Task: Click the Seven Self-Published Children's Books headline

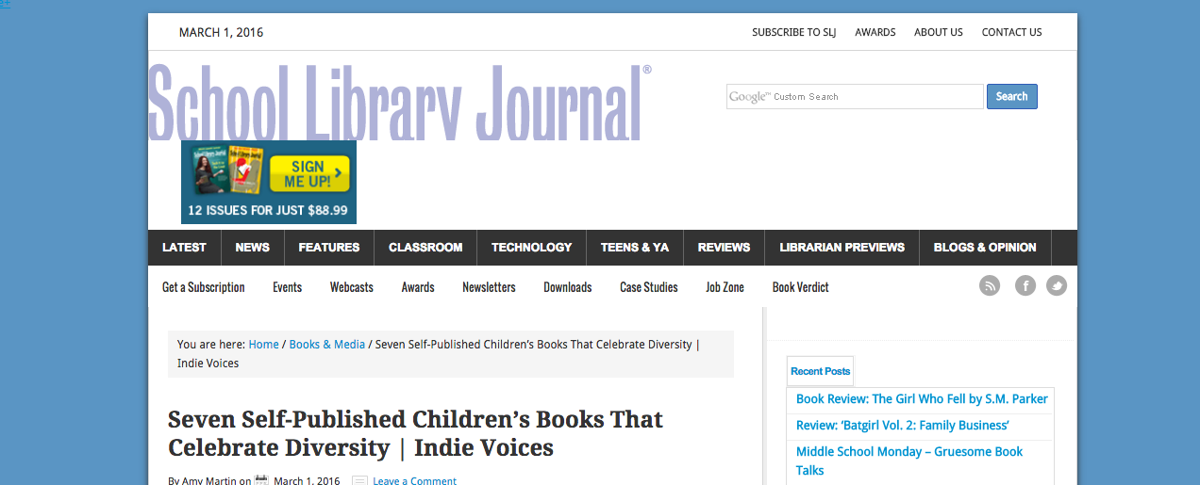Action: 415,433
